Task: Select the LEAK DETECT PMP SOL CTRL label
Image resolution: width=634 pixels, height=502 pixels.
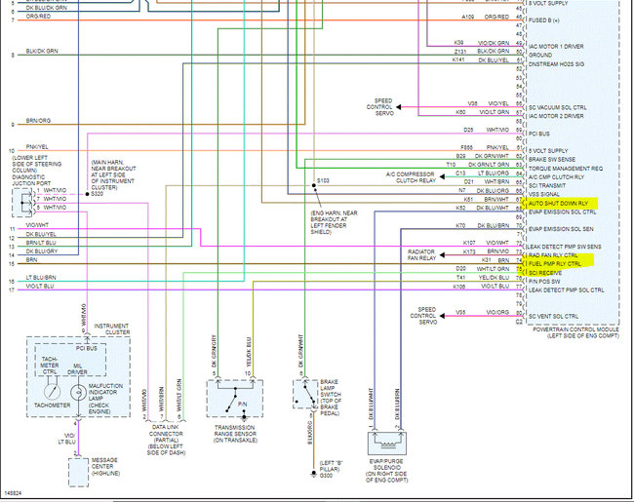Action: tap(567, 290)
